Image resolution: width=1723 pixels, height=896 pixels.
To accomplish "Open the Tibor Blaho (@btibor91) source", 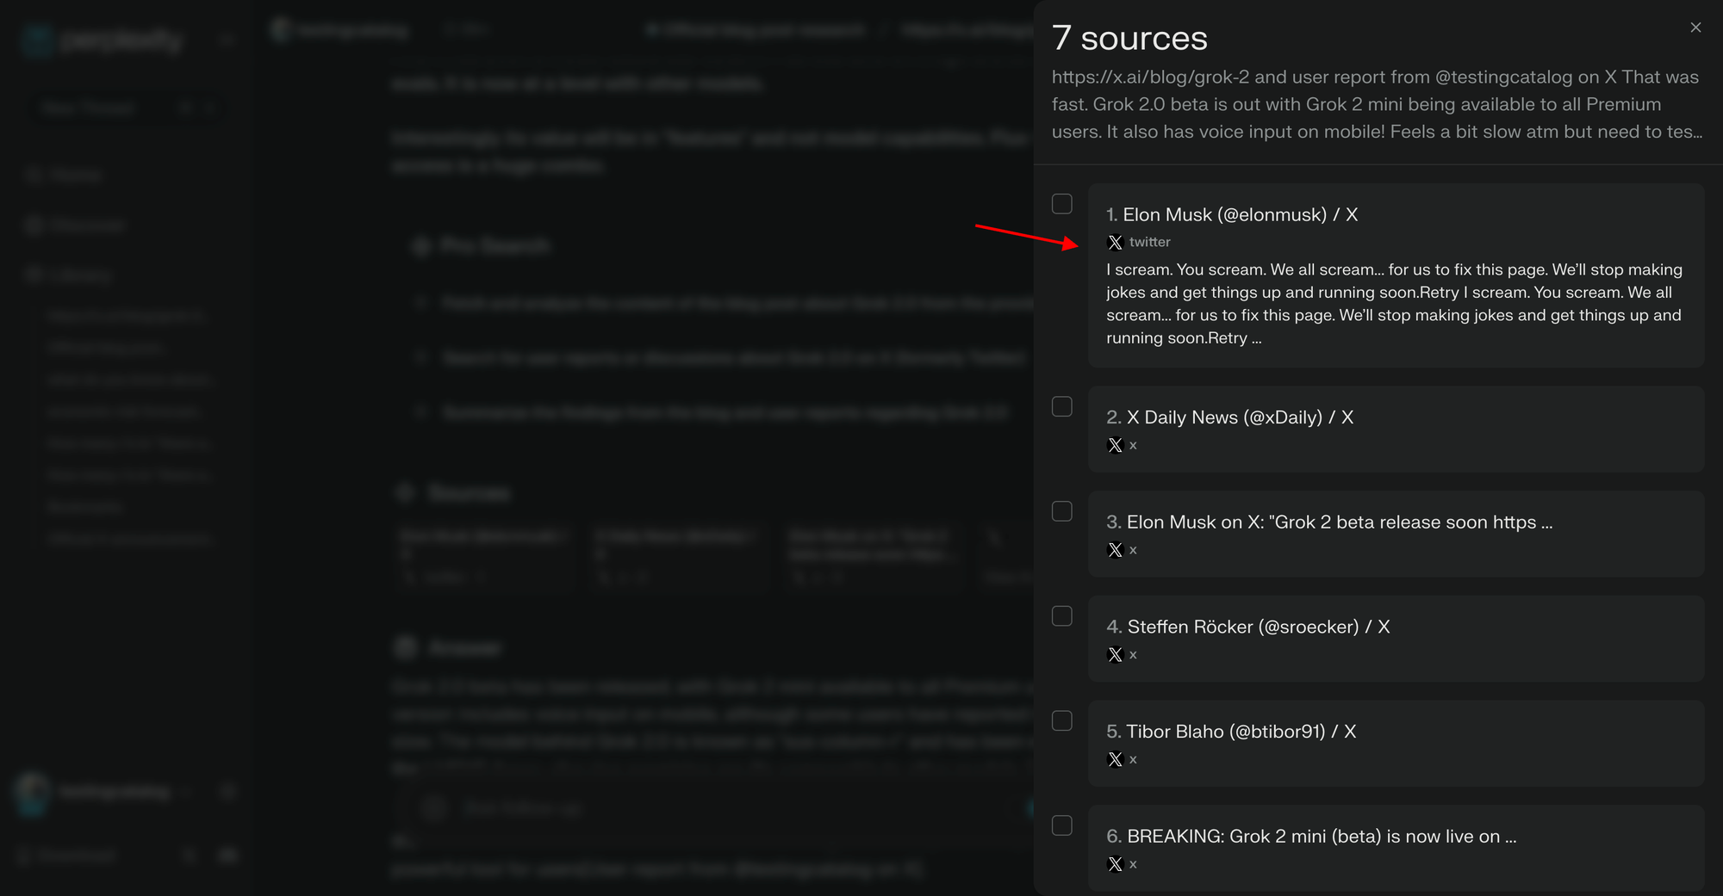I will 1231,732.
